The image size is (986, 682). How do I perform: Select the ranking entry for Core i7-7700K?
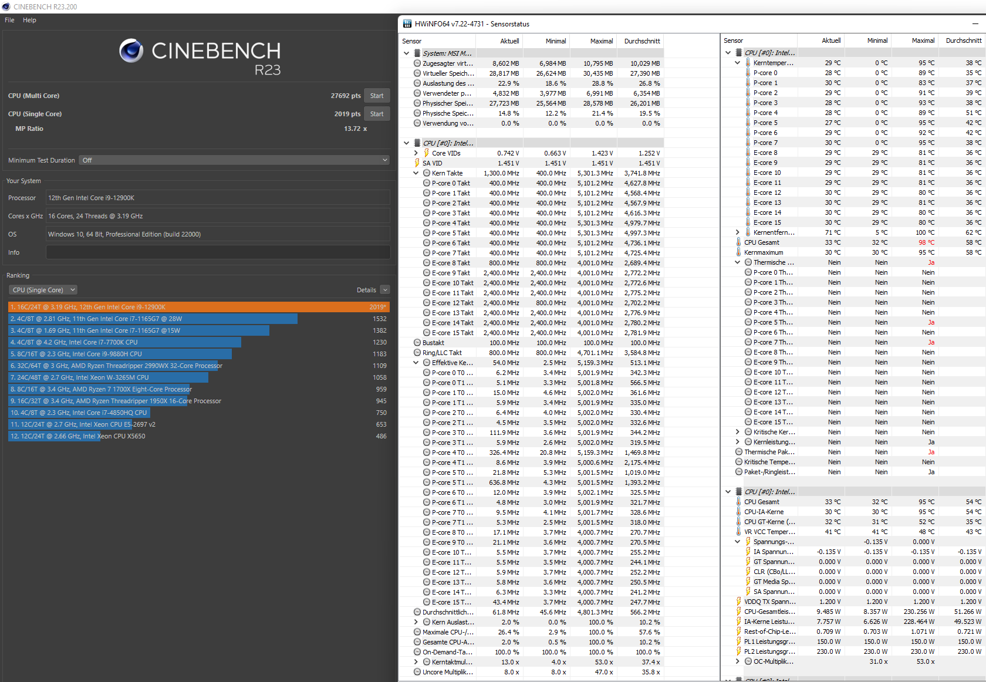[199, 342]
